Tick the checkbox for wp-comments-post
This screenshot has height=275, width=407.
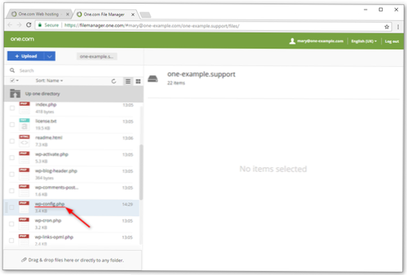point(12,191)
